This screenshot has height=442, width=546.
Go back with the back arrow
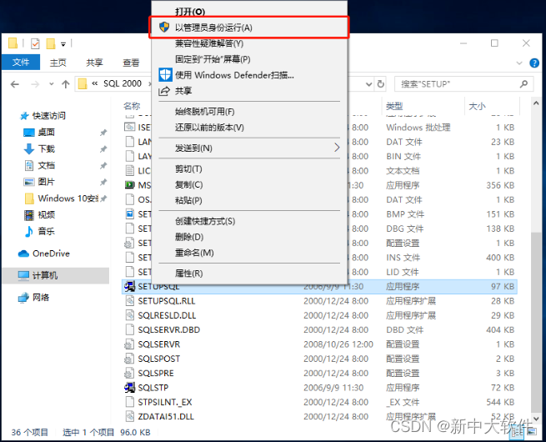coord(15,84)
